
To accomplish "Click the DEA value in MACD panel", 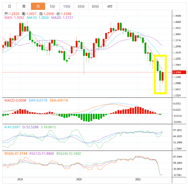I will [x=59, y=100].
